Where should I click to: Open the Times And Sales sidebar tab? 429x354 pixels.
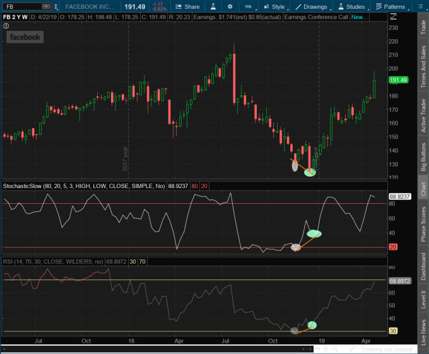(423, 66)
